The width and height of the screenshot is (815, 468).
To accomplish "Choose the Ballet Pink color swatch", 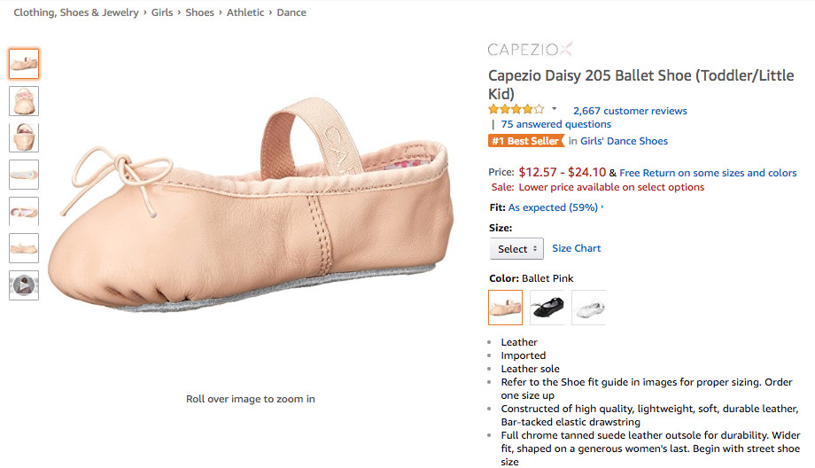I will click(x=505, y=308).
